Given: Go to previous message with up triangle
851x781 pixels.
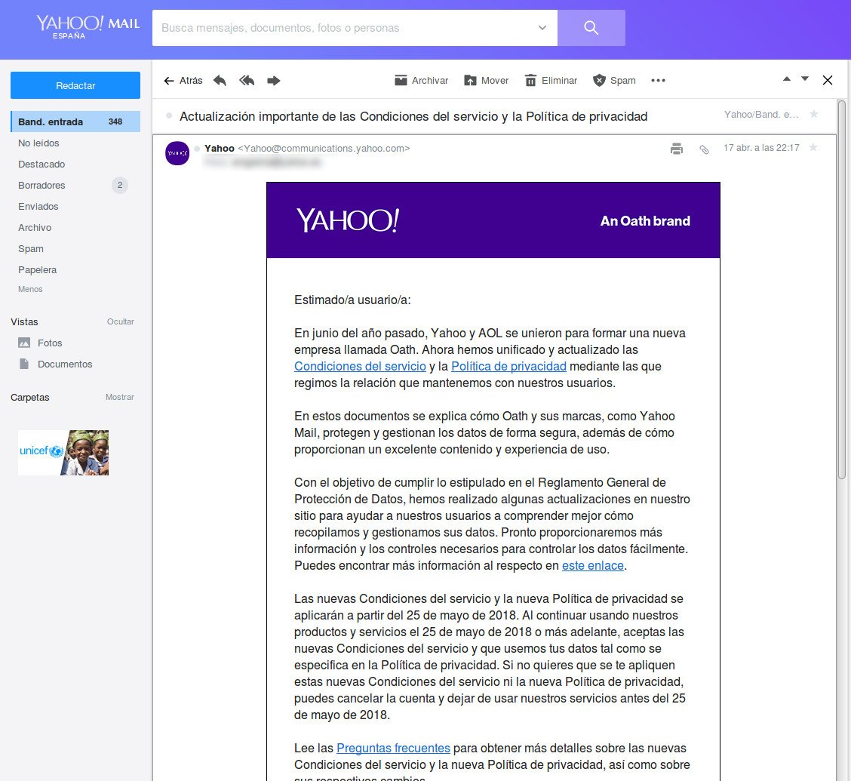Looking at the screenshot, I should click(786, 79).
